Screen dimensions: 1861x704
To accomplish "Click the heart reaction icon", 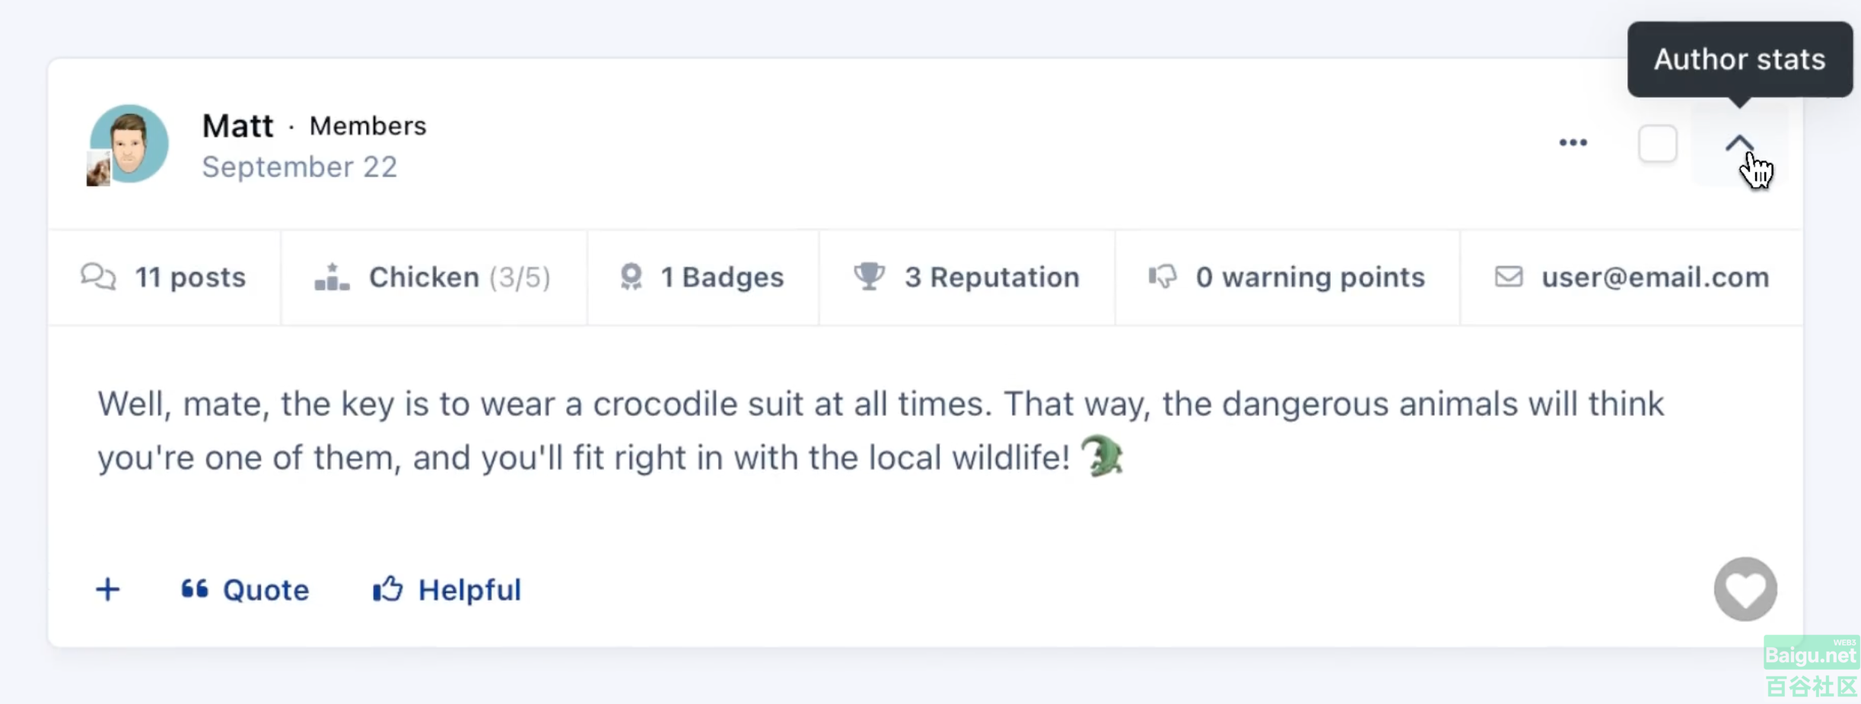I will coord(1745,589).
